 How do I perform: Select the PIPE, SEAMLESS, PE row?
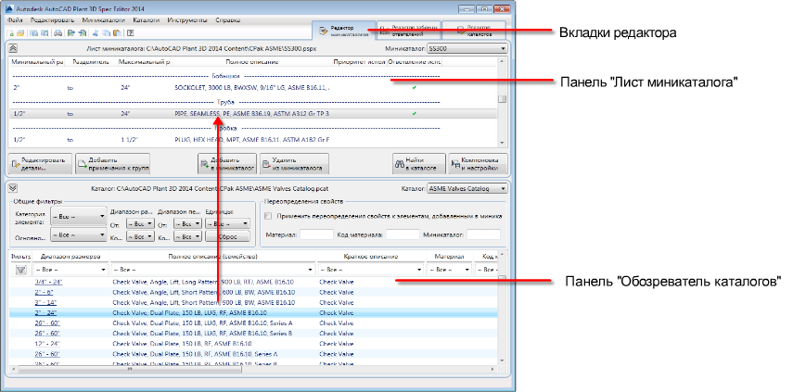pos(253,114)
